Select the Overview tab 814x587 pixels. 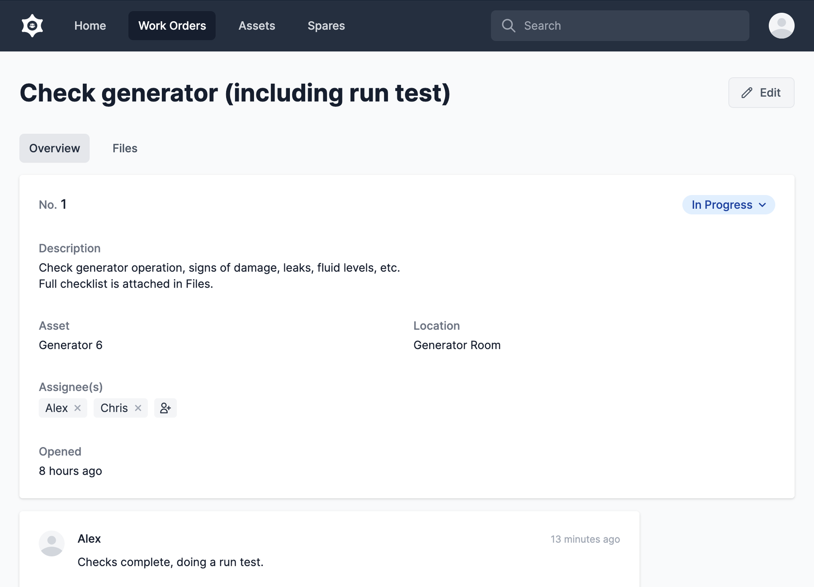[x=54, y=148]
